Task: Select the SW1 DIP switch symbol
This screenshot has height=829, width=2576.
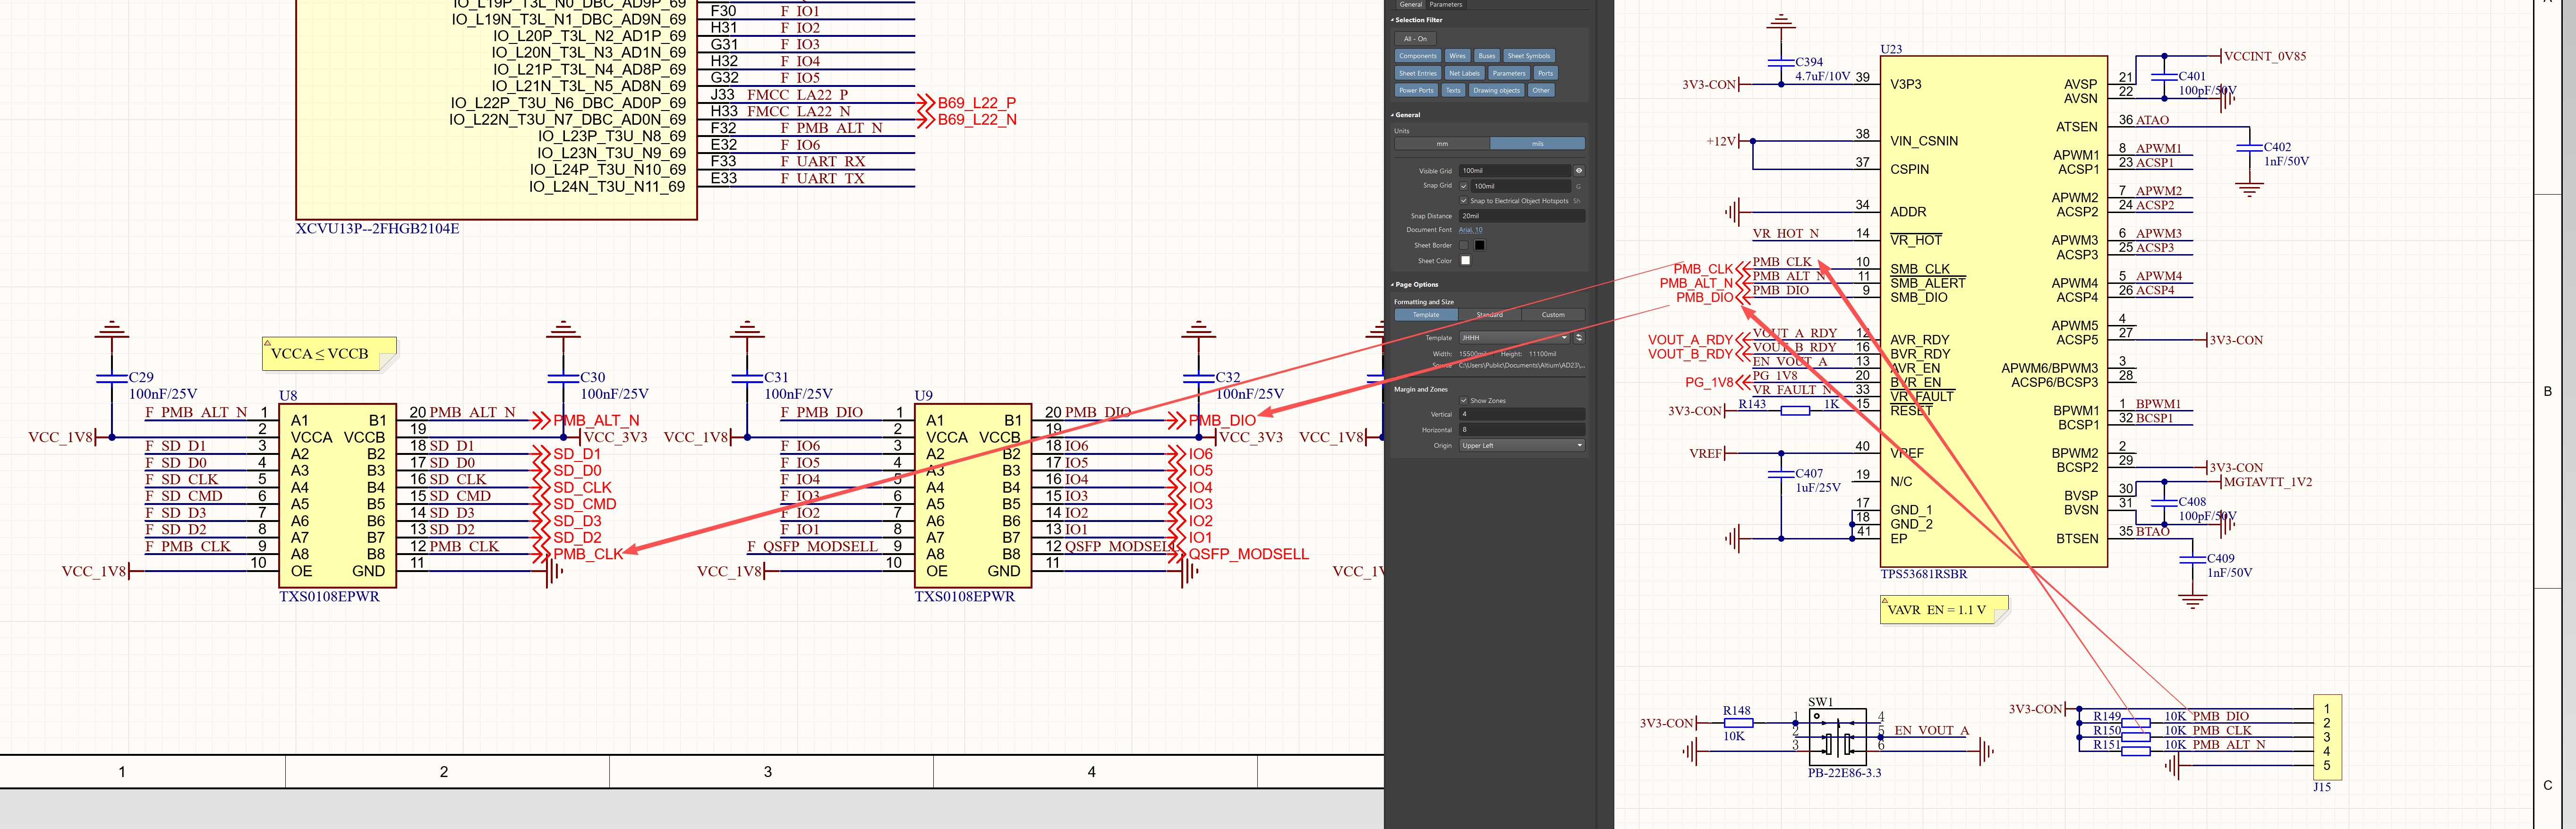Action: 1838,737
